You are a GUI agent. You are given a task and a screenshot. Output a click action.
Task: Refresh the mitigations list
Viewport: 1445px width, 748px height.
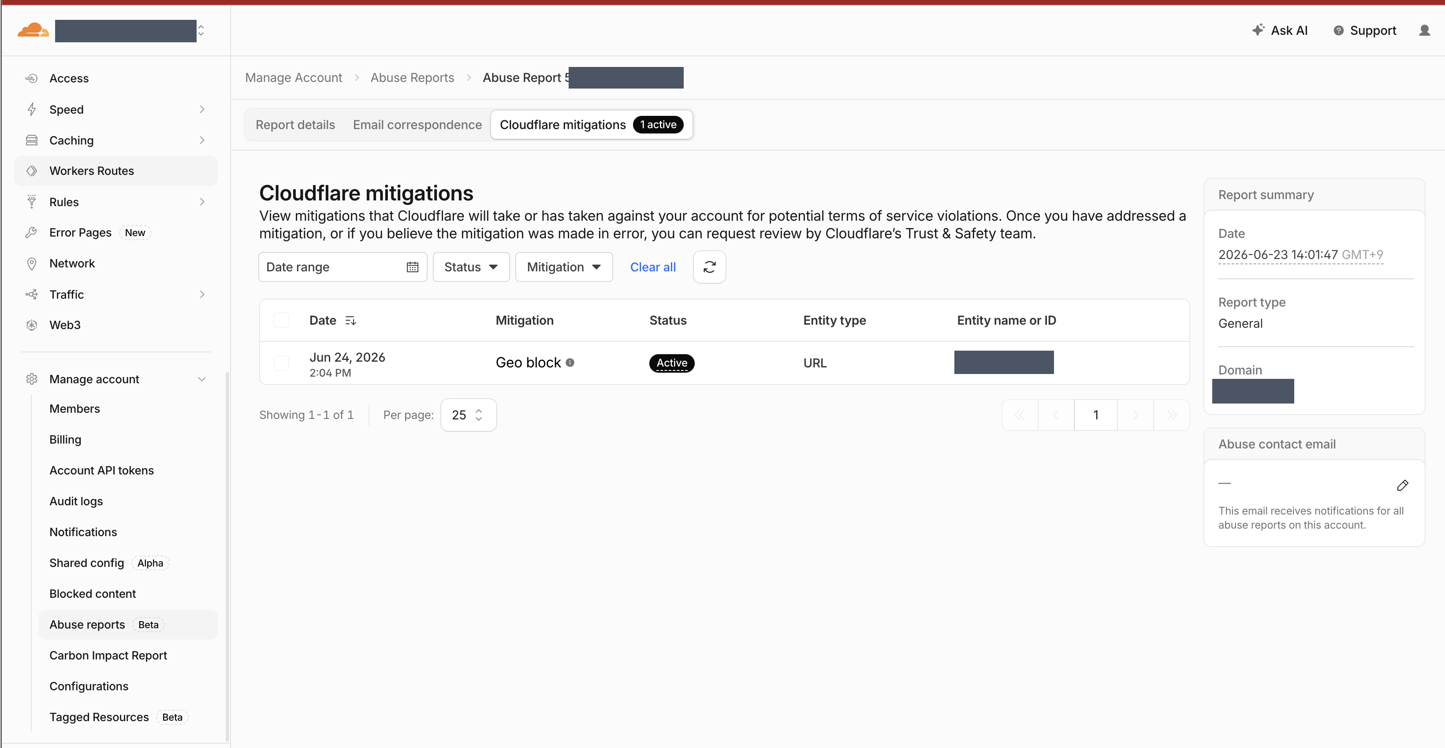coord(710,267)
